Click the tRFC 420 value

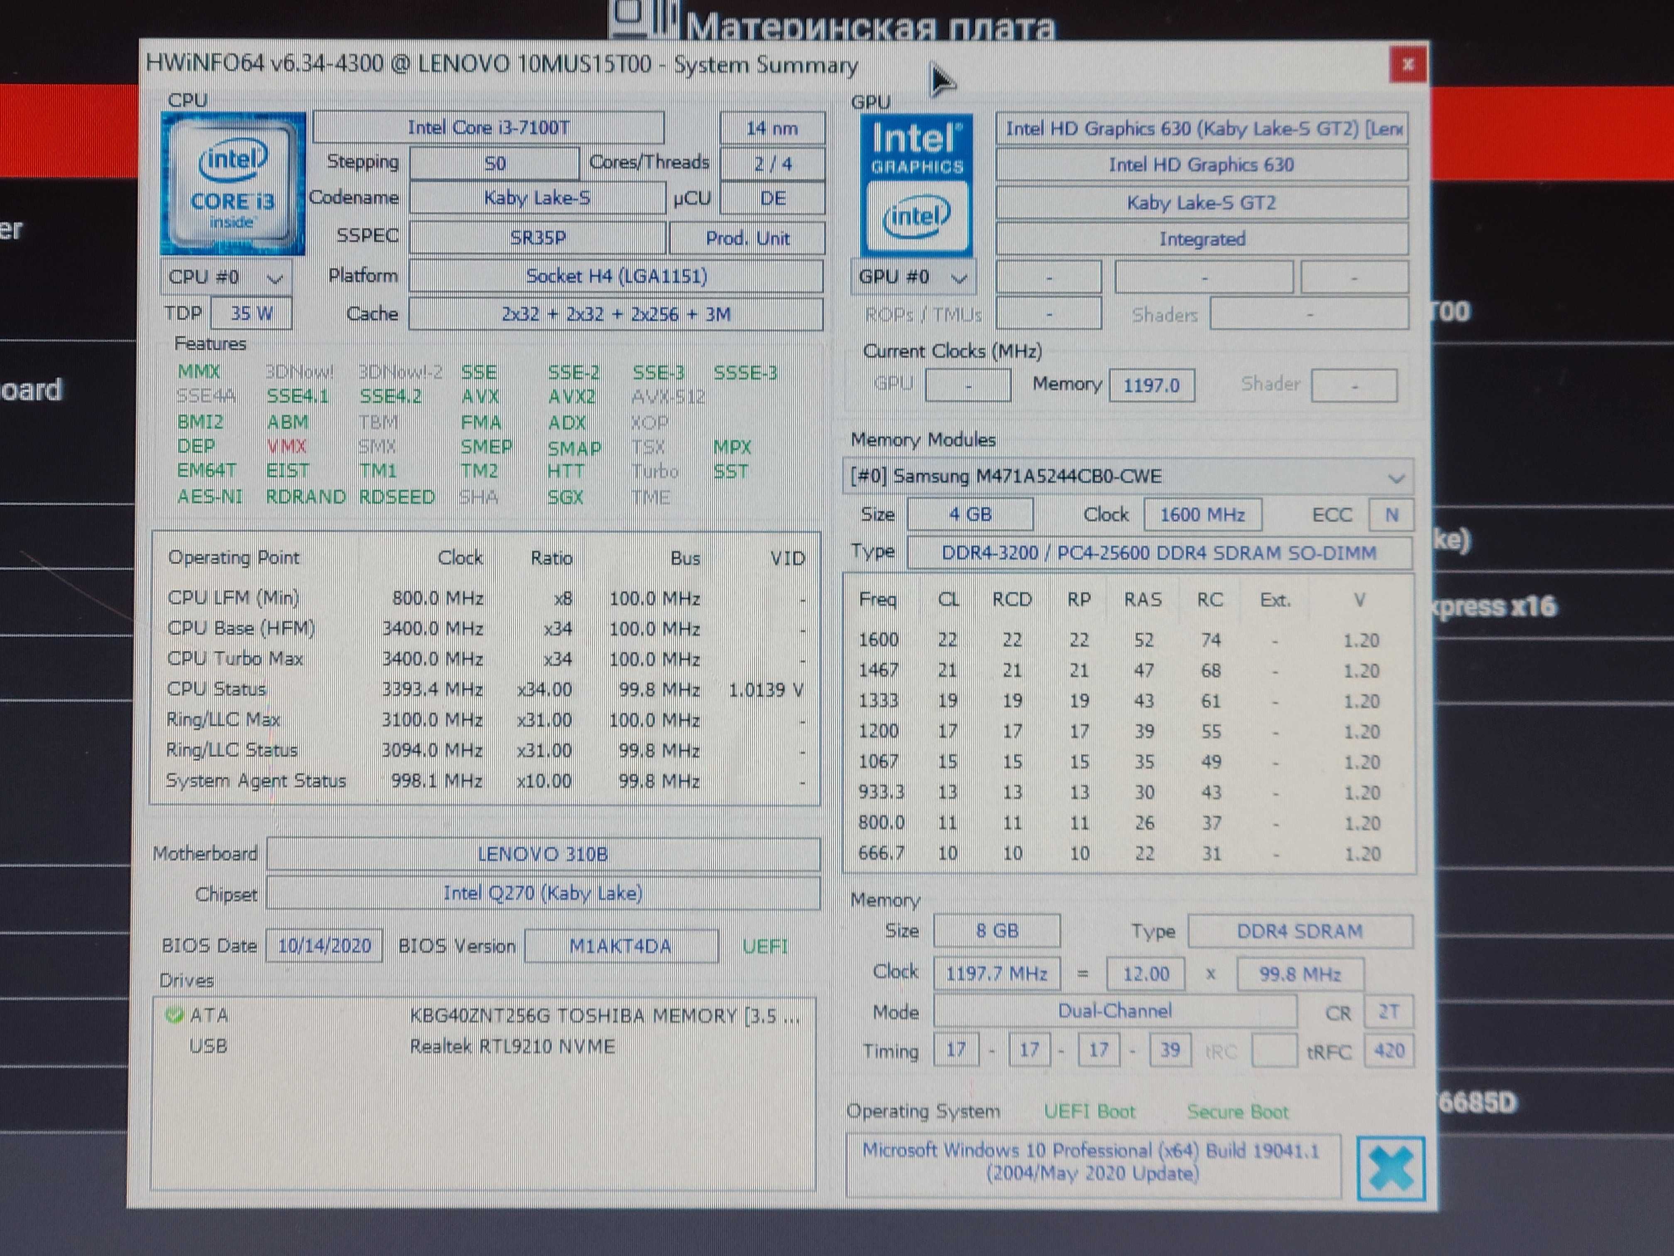point(1388,1052)
